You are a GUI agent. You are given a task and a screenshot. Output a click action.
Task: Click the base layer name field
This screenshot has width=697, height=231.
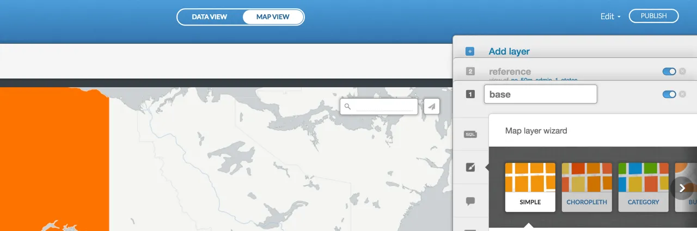pyautogui.click(x=540, y=94)
